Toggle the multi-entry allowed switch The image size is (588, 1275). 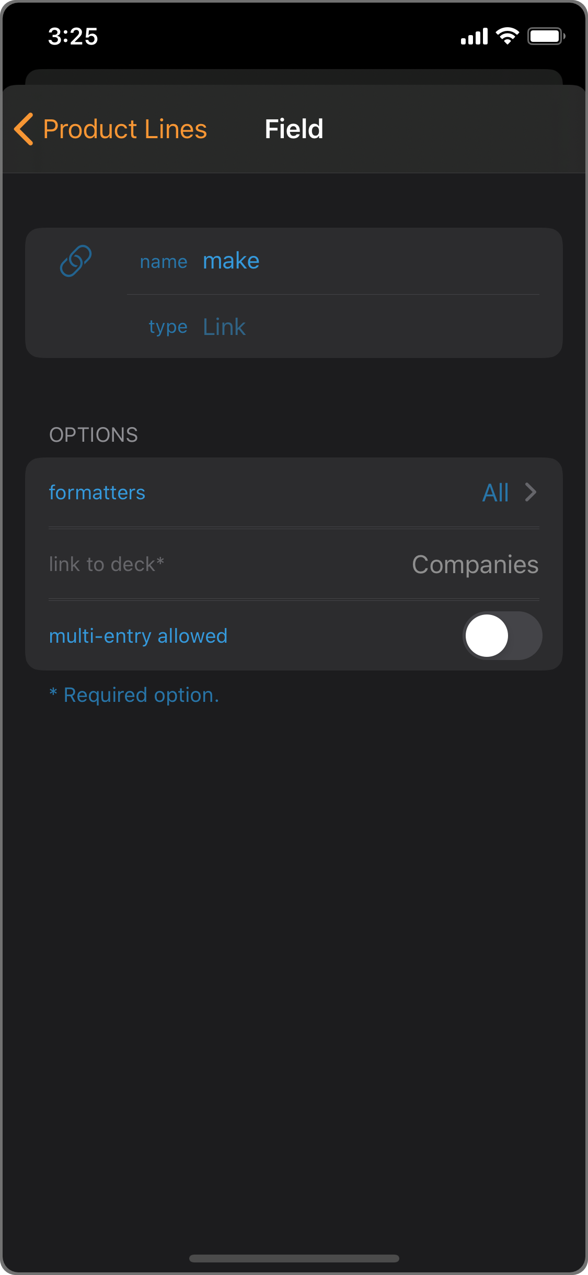point(502,635)
